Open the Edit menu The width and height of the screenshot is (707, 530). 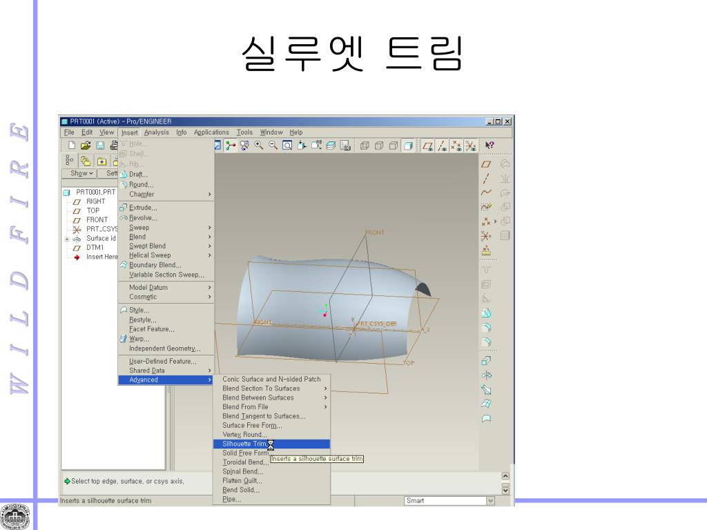87,132
